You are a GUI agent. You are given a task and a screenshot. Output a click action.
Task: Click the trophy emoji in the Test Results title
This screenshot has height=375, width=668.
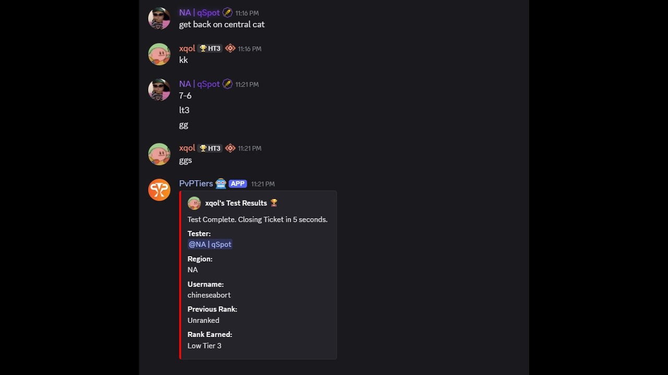274,203
